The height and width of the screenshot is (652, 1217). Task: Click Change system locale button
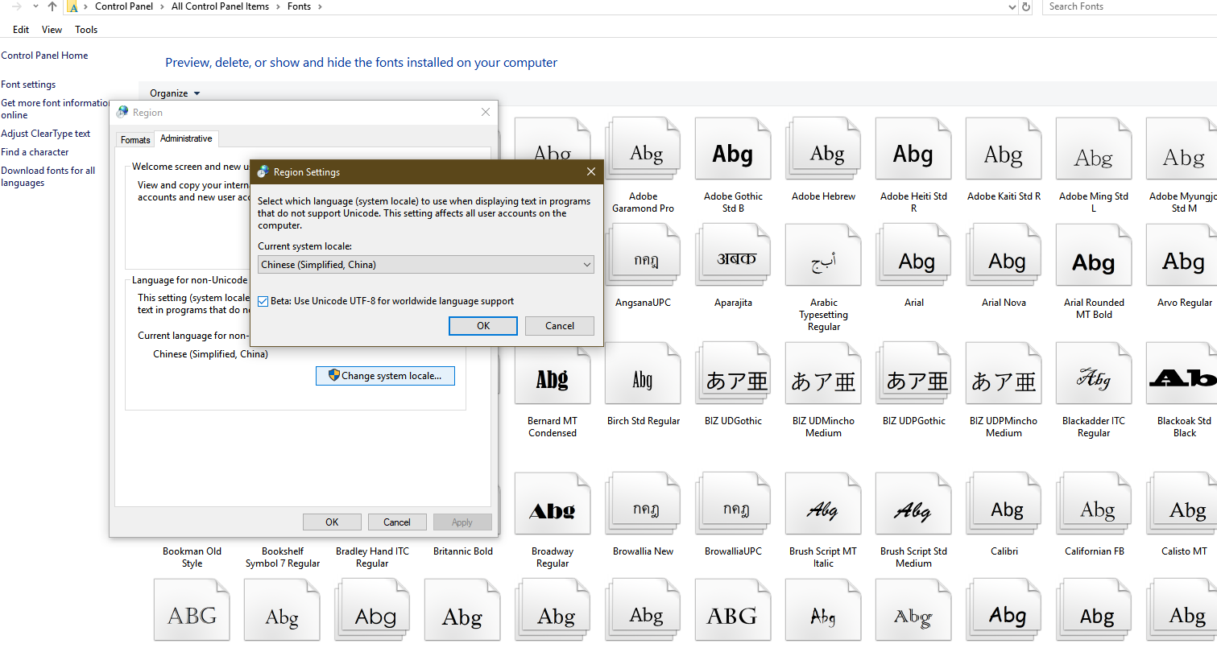(385, 376)
